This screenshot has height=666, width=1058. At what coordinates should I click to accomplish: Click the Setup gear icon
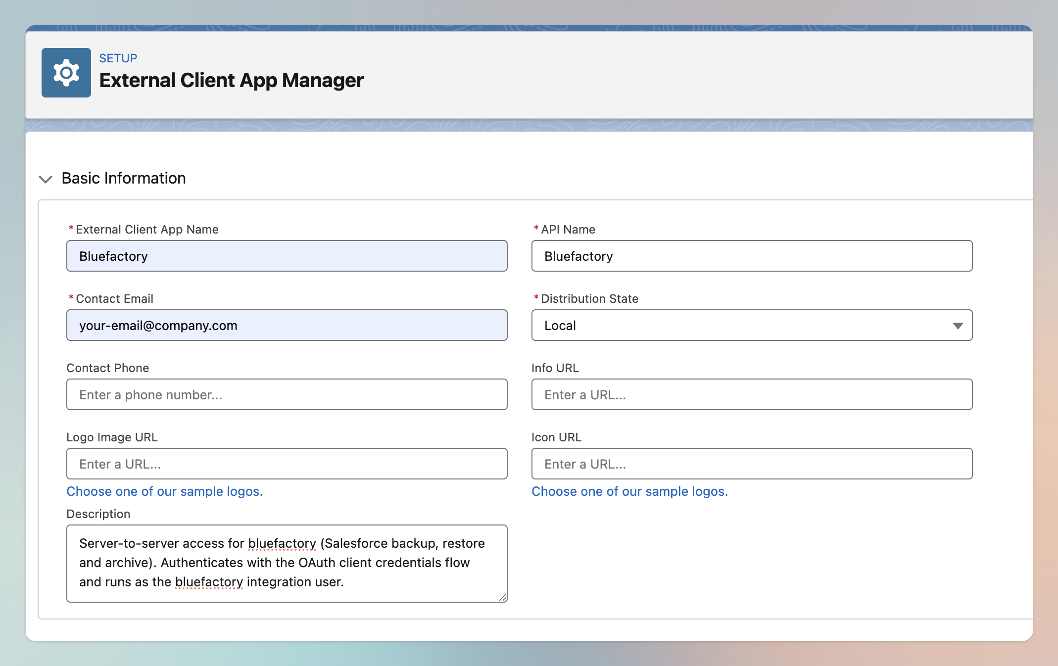pyautogui.click(x=66, y=73)
